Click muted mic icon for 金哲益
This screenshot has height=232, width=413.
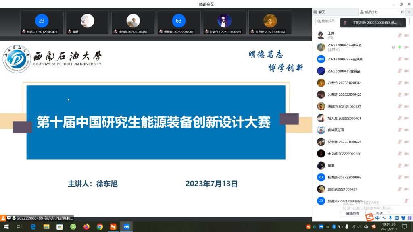[x=400, y=71]
